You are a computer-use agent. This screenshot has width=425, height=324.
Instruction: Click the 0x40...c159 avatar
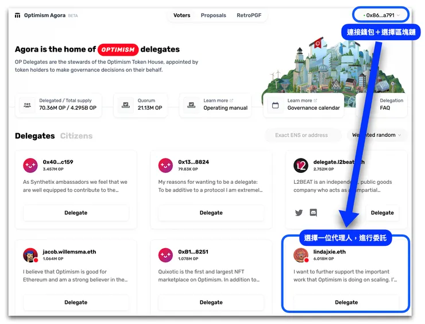tap(30, 165)
